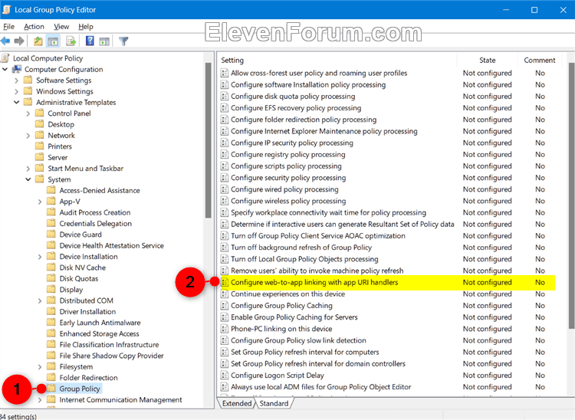
Task: Expand the Network node
Action: coord(28,136)
